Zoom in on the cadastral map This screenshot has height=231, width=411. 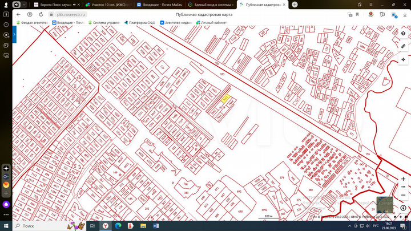click(x=403, y=179)
